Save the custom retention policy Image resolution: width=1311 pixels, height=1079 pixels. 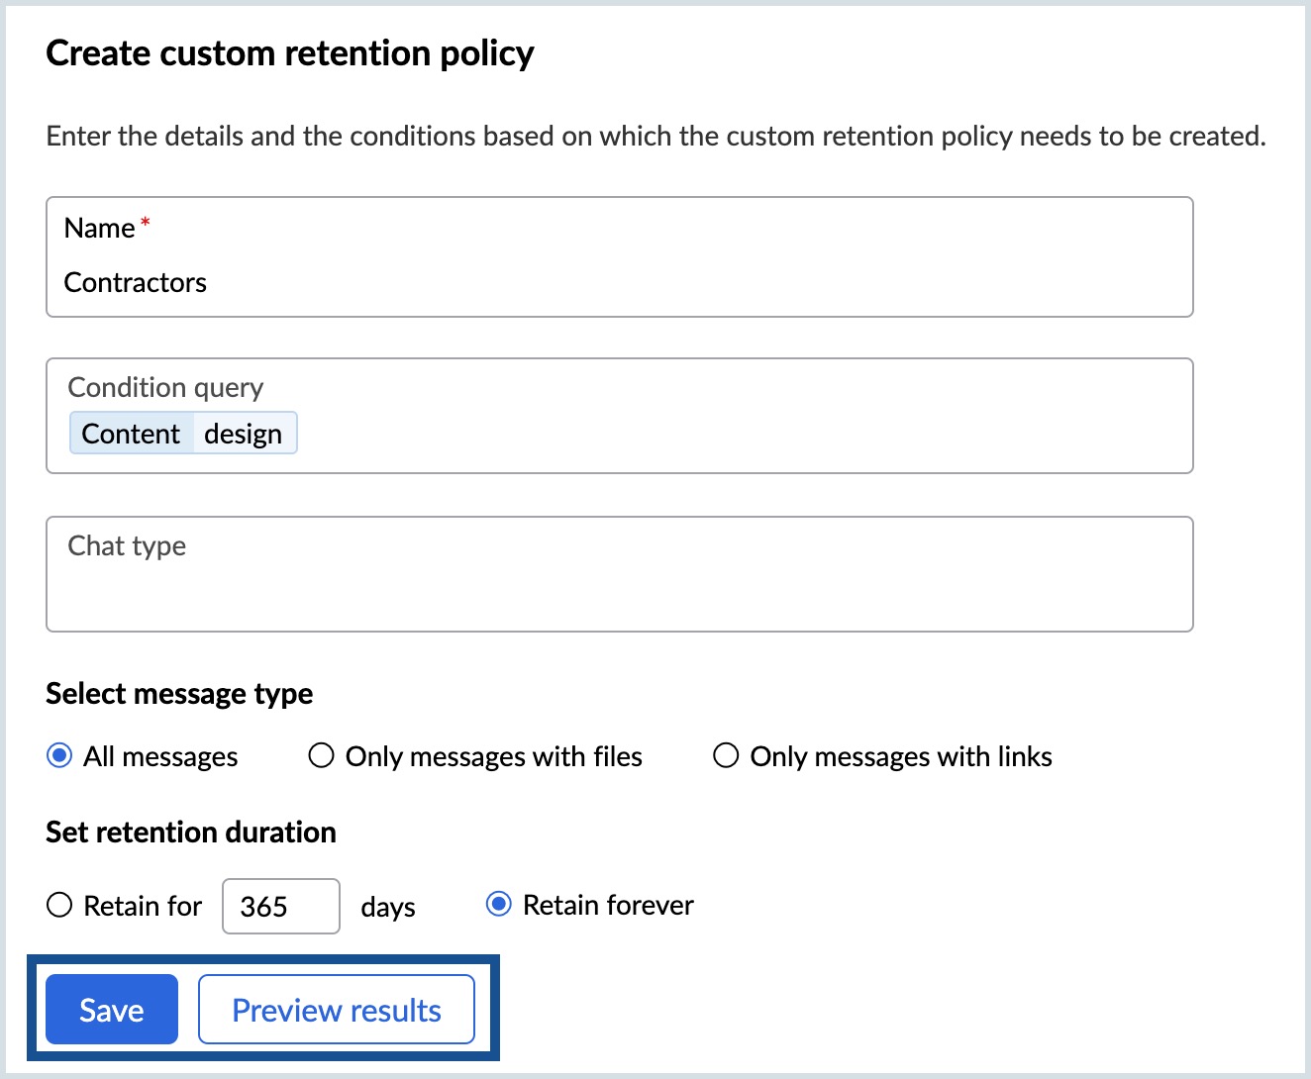point(111,1009)
